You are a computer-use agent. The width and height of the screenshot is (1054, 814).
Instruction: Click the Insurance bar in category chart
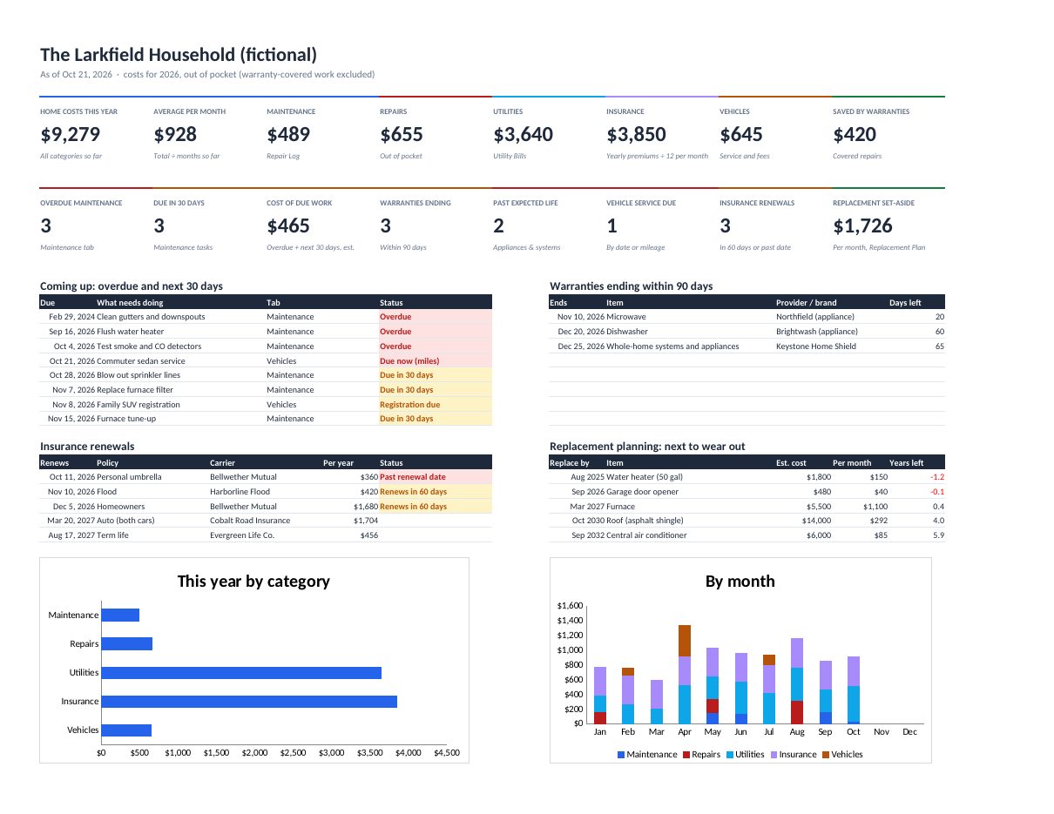pos(249,702)
